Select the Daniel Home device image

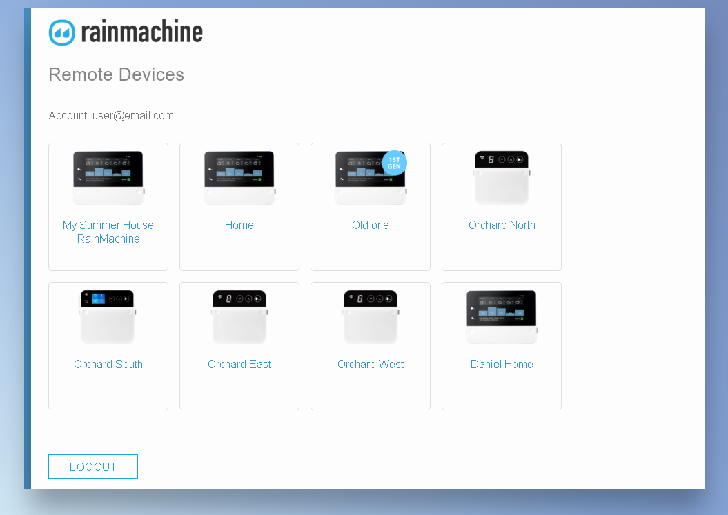[x=502, y=317]
